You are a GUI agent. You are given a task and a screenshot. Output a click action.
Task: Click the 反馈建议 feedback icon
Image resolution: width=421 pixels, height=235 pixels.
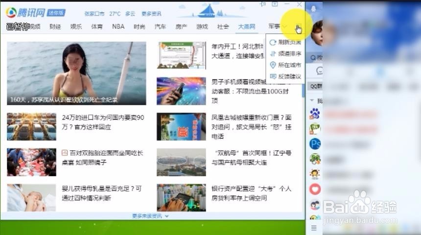click(x=273, y=76)
